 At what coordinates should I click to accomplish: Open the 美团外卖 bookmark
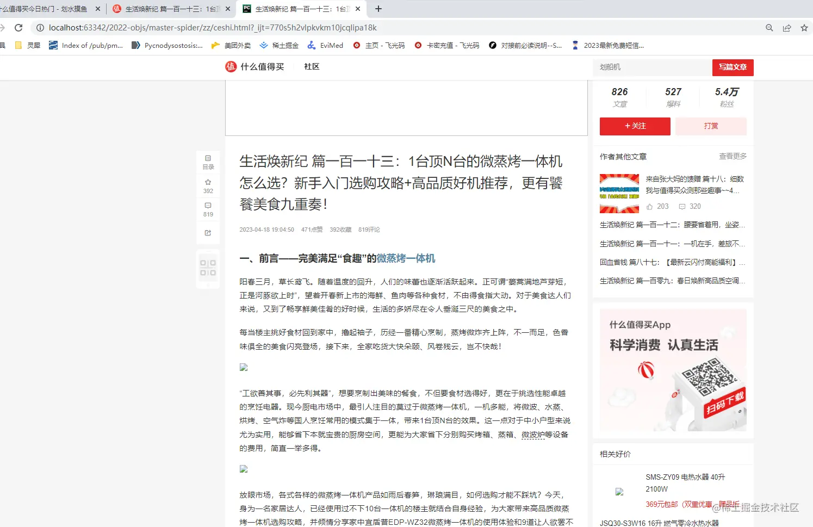tap(231, 46)
